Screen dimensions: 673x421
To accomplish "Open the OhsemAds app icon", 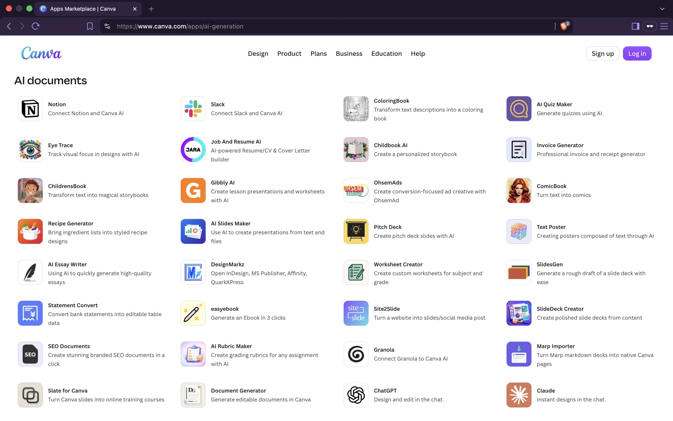I will (356, 191).
